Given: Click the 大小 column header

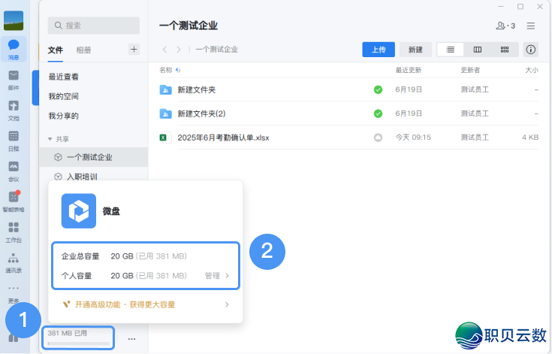Looking at the screenshot, I should click(x=532, y=70).
